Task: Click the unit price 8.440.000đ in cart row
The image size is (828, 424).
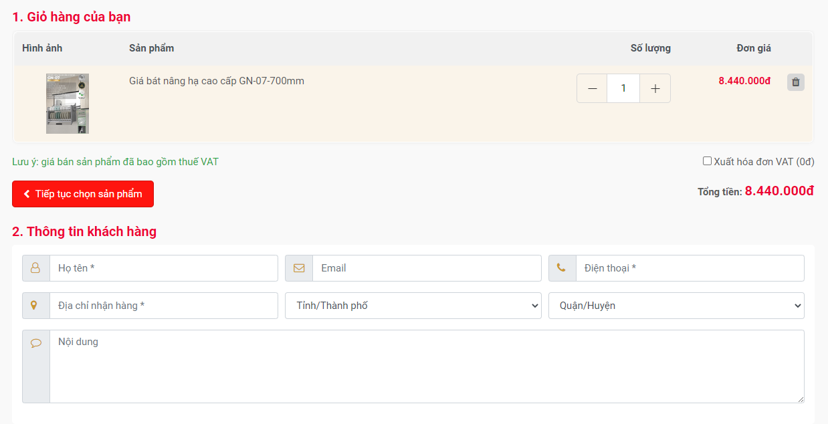Action: coord(744,81)
